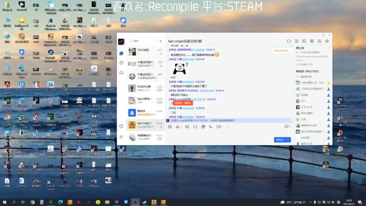This screenshot has width=366, height=206.
Task: Expand send button options arrow
Action: pos(289,140)
